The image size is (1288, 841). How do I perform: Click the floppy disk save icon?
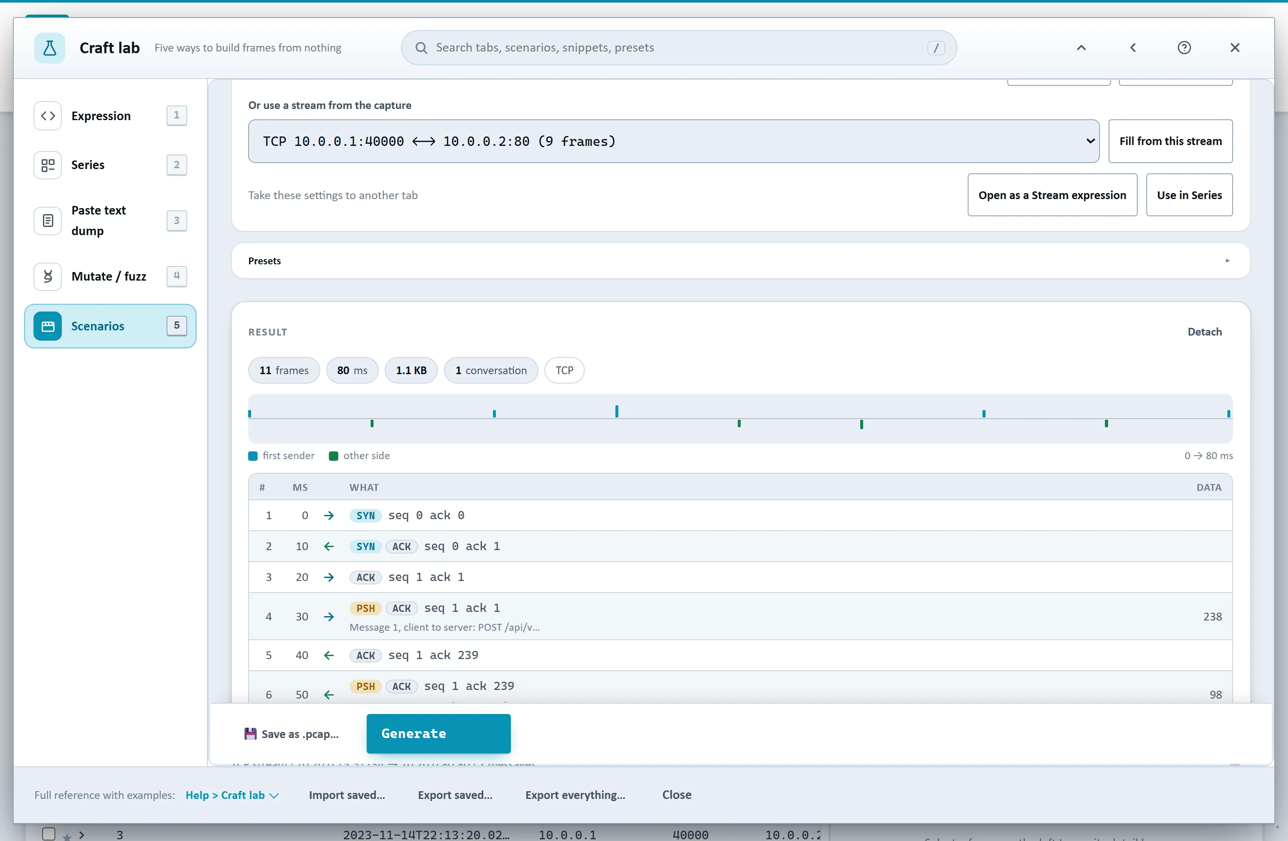(x=250, y=733)
